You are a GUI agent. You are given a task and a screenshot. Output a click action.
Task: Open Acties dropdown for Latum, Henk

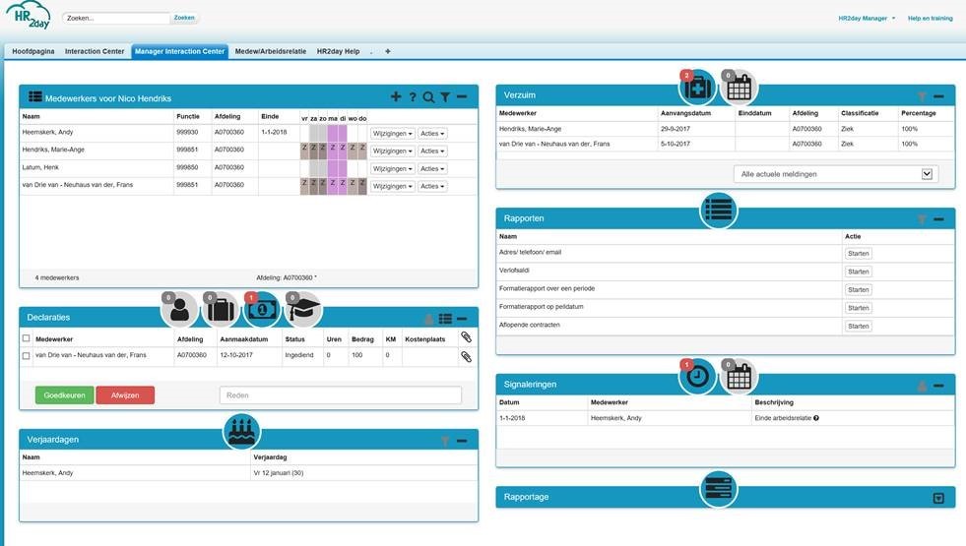[431, 168]
